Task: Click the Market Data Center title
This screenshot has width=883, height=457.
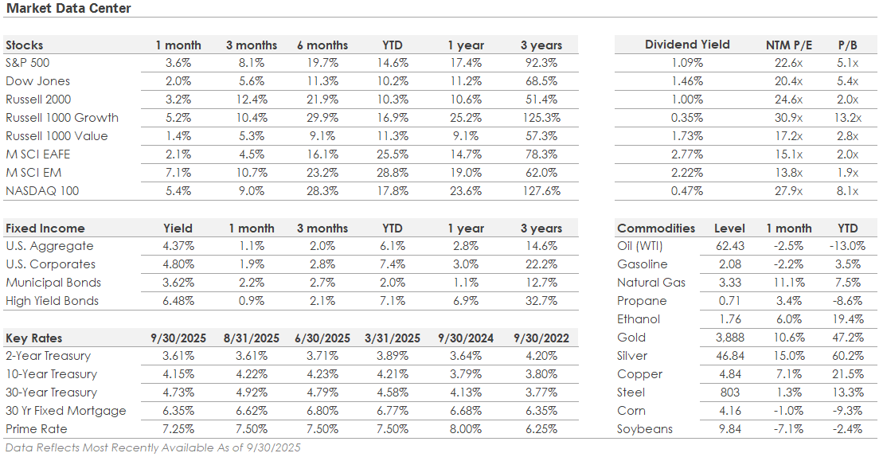Action: point(68,9)
